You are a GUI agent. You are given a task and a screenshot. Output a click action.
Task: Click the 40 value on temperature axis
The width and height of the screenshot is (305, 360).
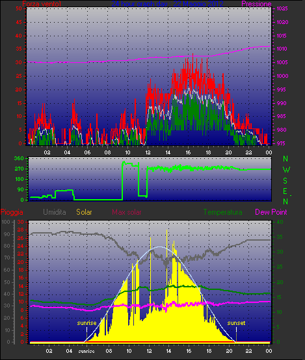(280, 222)
